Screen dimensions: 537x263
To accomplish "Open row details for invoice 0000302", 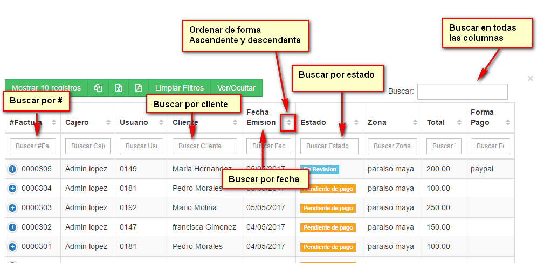I will click(12, 227).
